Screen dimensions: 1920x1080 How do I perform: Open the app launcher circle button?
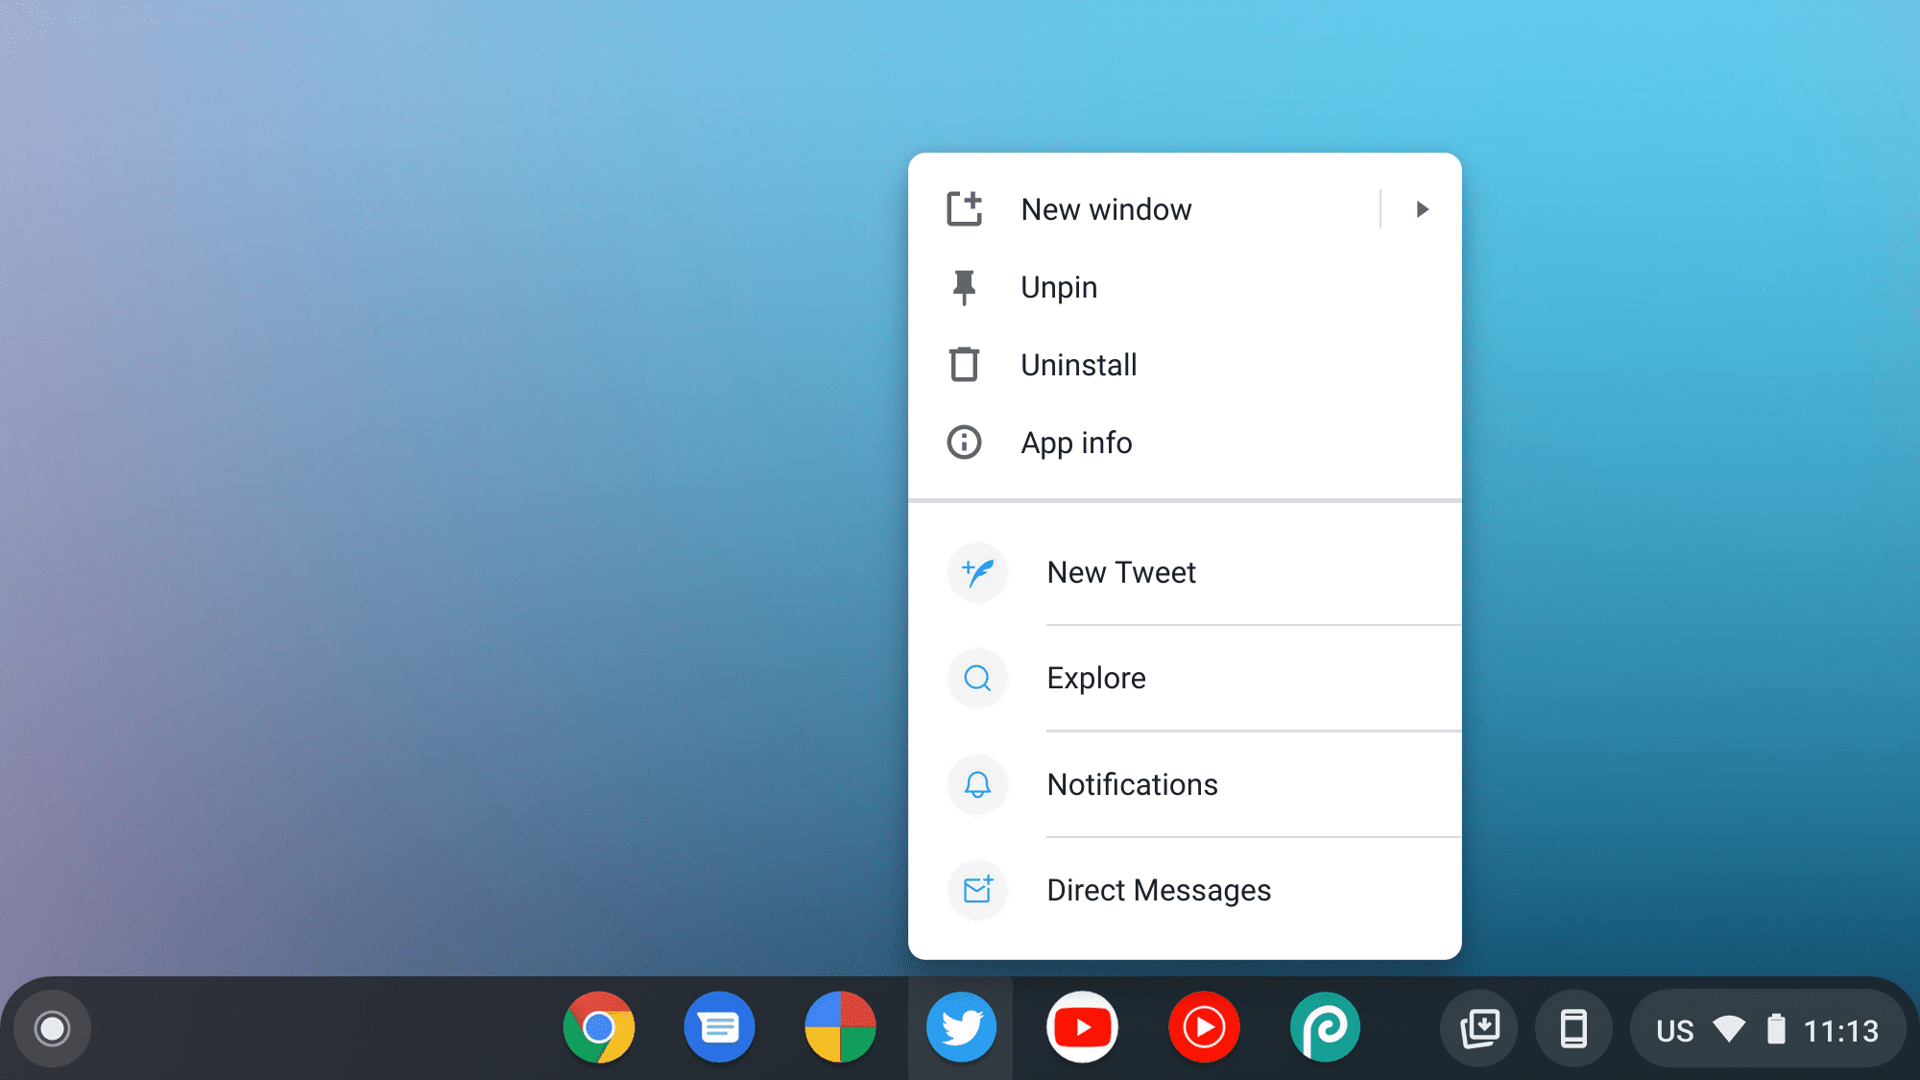coord(53,1027)
